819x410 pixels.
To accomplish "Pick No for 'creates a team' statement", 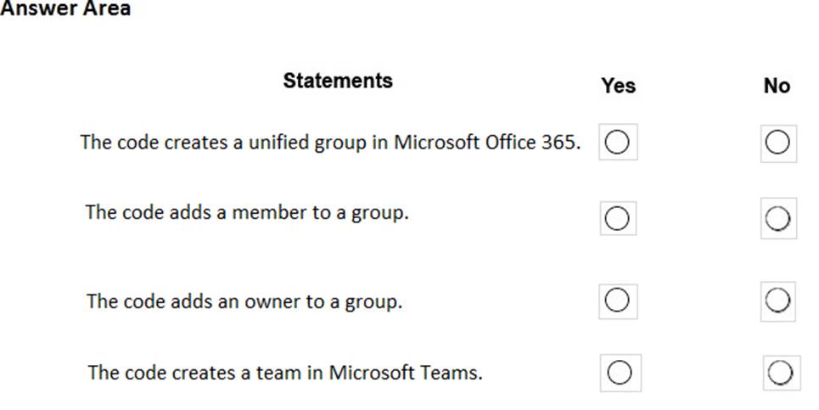I will [x=780, y=372].
